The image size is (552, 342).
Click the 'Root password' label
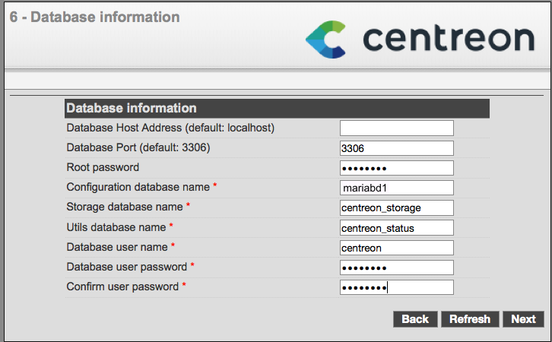point(103,167)
